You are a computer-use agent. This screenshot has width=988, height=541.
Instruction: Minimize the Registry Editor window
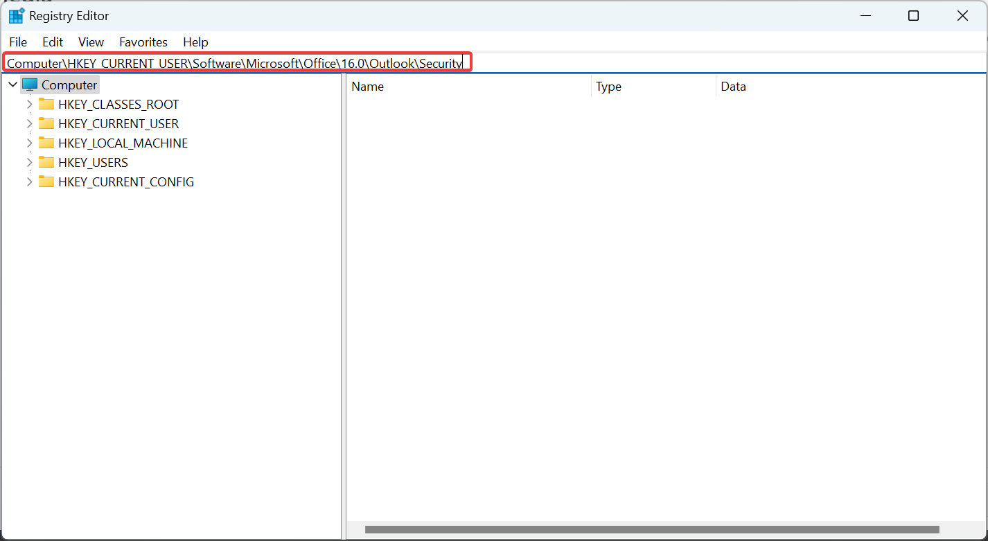[865, 16]
